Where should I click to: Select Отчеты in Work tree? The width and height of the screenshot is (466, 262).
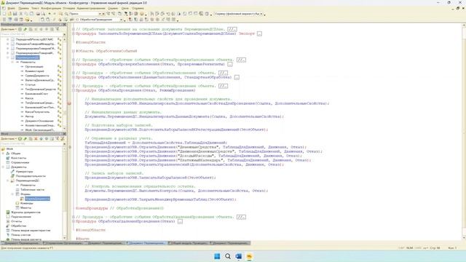coord(16,221)
